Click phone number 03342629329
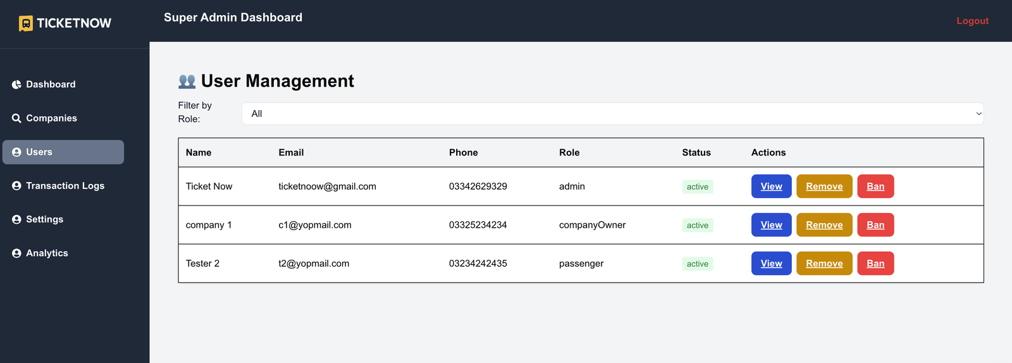This screenshot has width=1012, height=363. (x=478, y=187)
